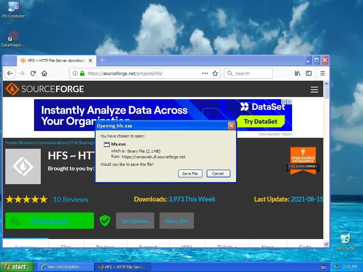Viewport: 363px width, 272px height.
Task: Go back with the browser back arrow
Action: 10,73
